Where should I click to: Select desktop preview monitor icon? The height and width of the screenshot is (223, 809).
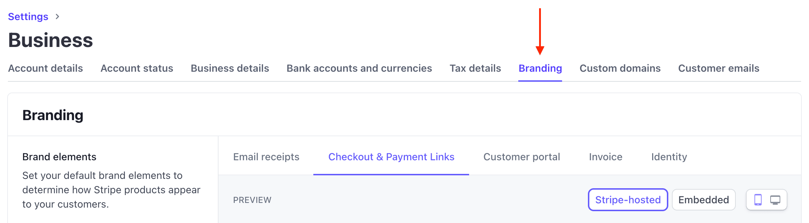pyautogui.click(x=775, y=200)
